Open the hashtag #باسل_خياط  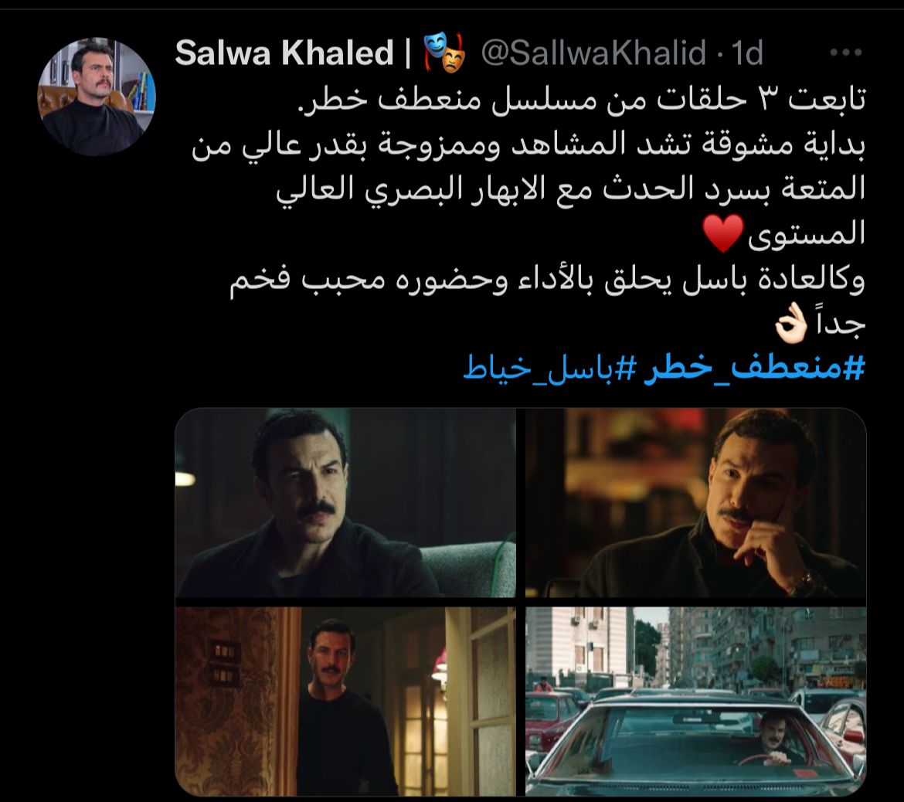(x=550, y=369)
